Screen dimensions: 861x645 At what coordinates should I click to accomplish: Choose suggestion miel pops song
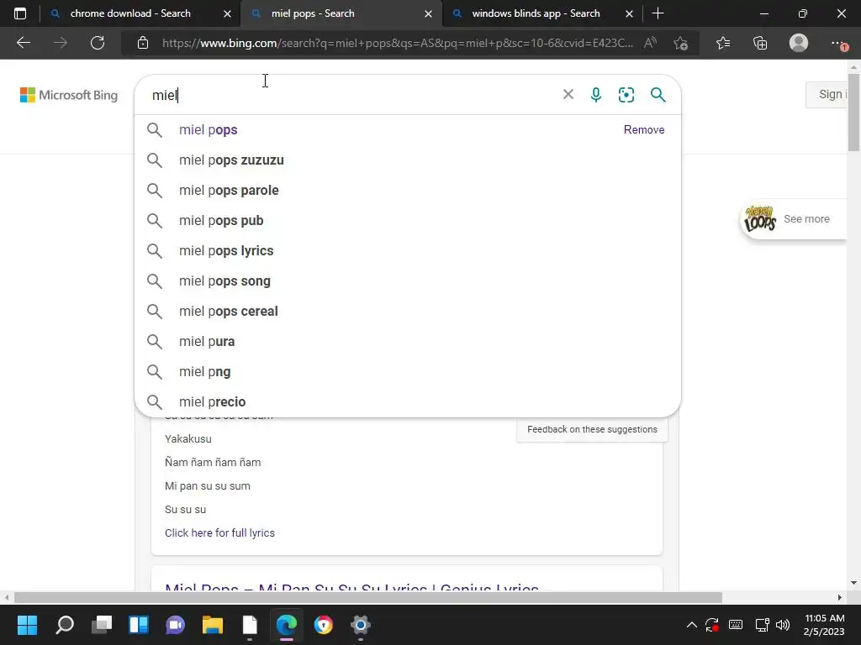[408, 281]
